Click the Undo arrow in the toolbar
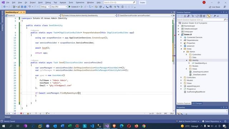 (x=30, y=7)
